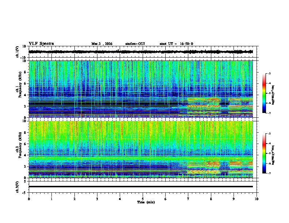Select the "ch.1(V)" waveform axis label

(x=18, y=52)
